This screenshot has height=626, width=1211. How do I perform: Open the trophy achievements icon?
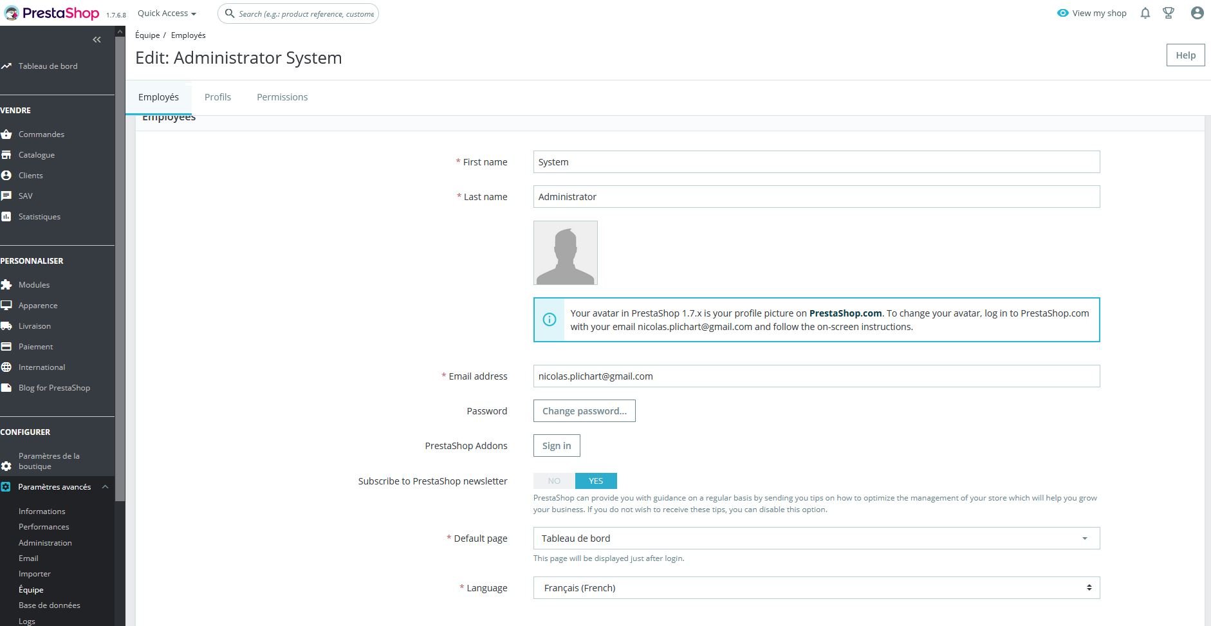click(x=1169, y=13)
